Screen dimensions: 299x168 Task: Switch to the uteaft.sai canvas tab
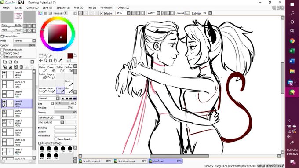coord(165,161)
